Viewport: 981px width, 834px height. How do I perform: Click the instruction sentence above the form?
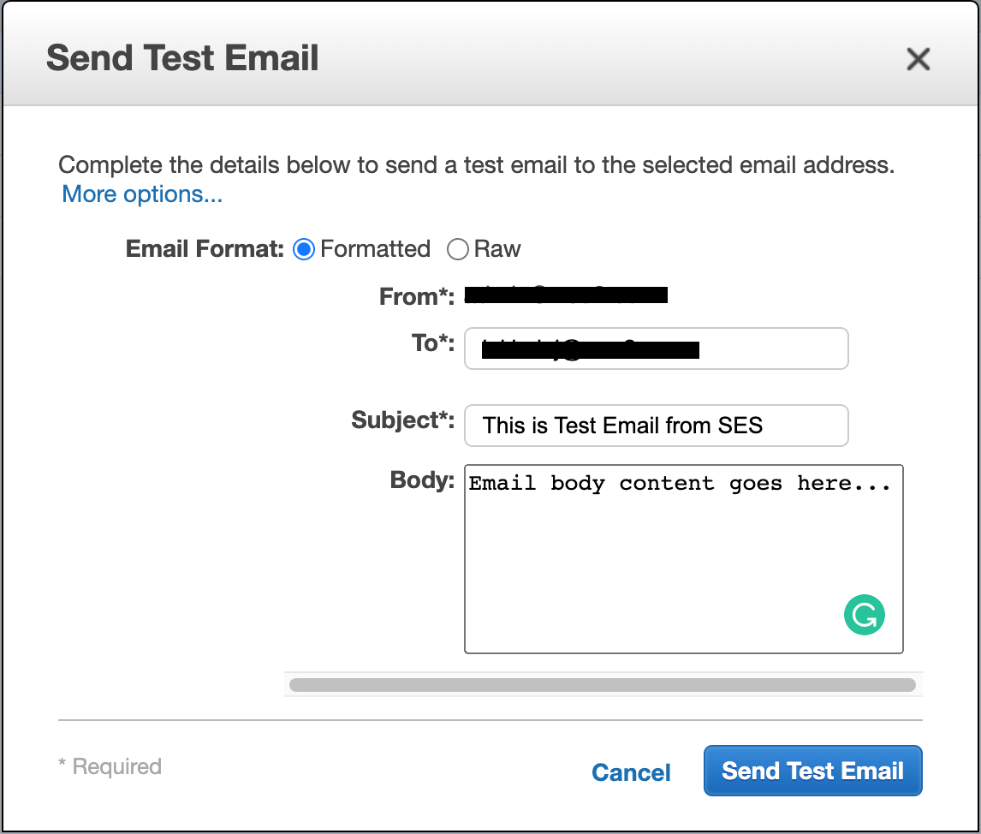point(476,165)
